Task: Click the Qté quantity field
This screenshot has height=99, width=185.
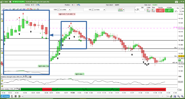Action: coord(142,10)
